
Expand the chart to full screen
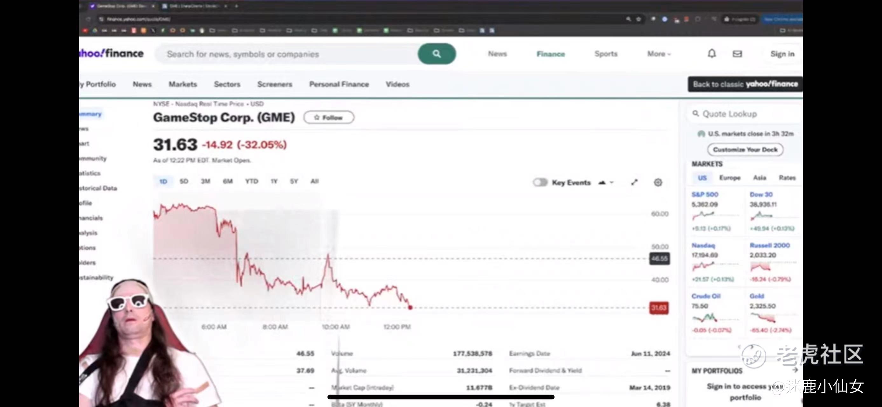click(634, 183)
